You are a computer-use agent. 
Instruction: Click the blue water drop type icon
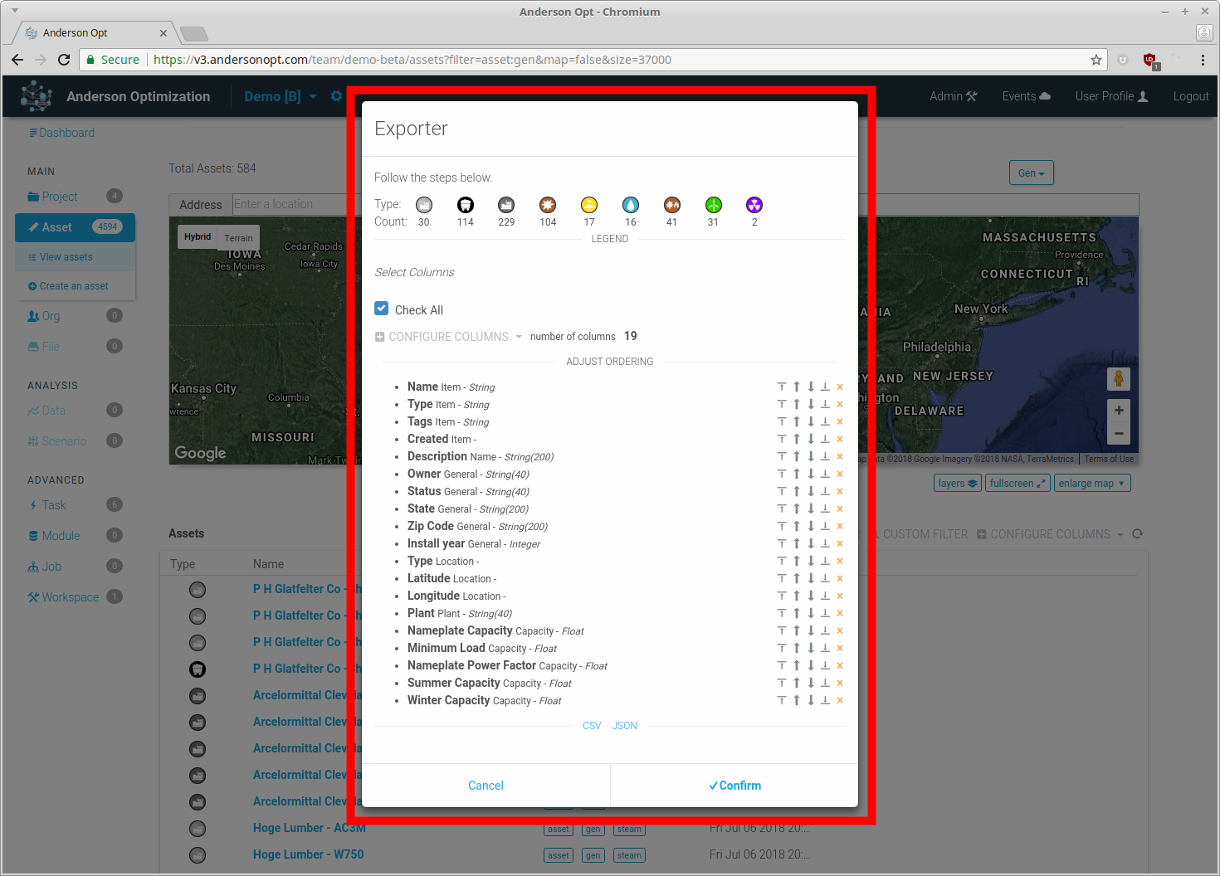coord(631,205)
